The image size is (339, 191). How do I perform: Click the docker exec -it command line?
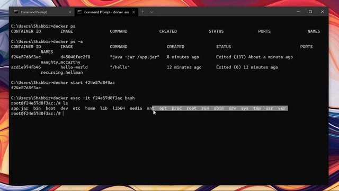click(x=73, y=98)
